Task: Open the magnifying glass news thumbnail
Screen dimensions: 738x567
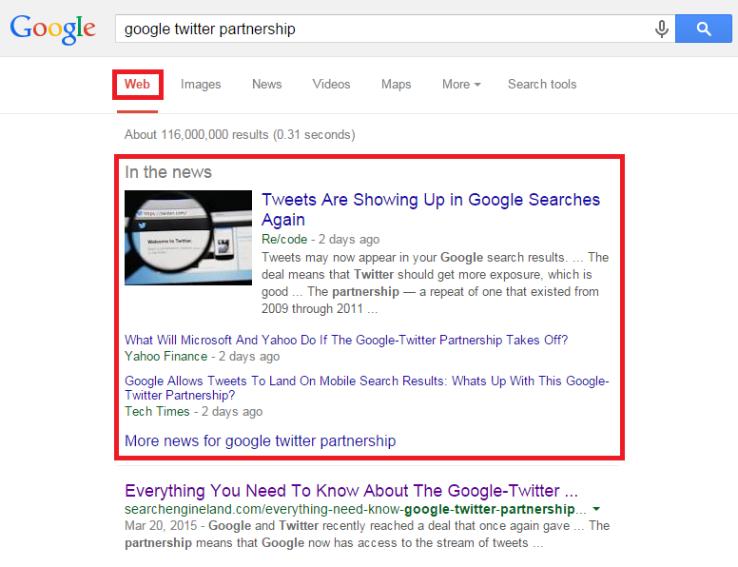Action: point(188,238)
